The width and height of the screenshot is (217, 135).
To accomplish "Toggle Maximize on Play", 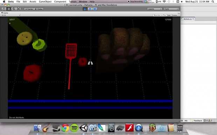I will click(160, 15).
